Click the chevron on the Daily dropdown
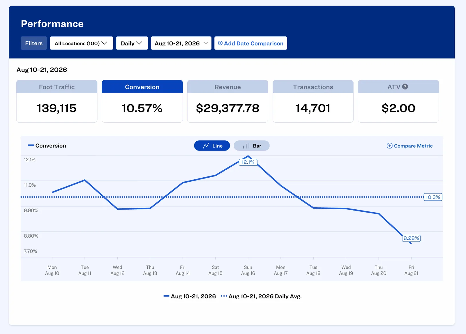This screenshot has height=334, width=466. coord(139,43)
